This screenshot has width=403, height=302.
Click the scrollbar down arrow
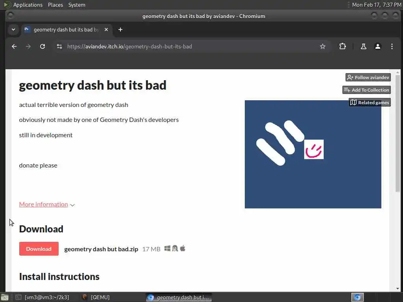coord(397,289)
